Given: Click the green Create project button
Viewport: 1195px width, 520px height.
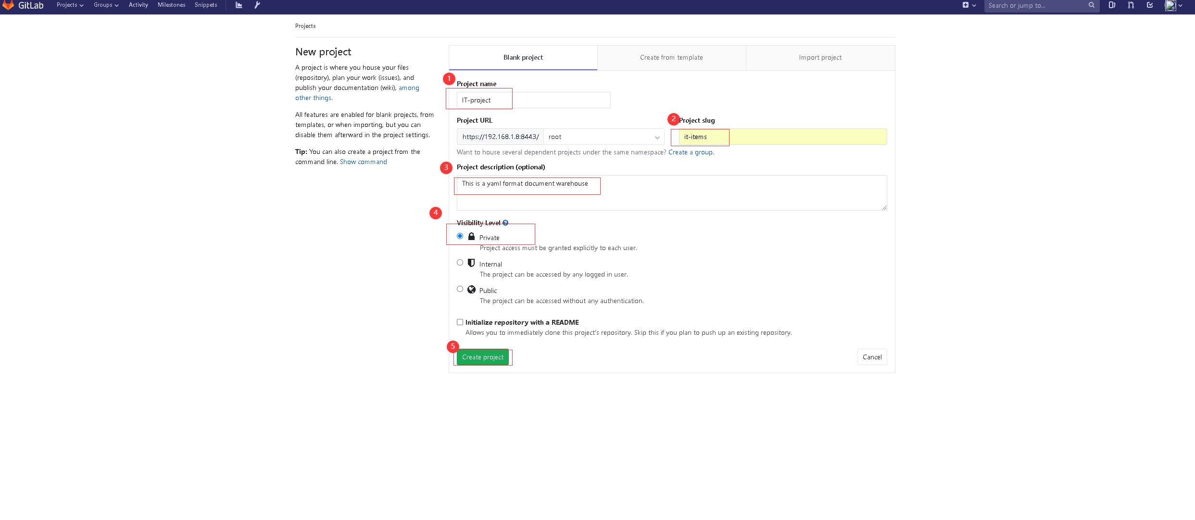Looking at the screenshot, I should 482,357.
